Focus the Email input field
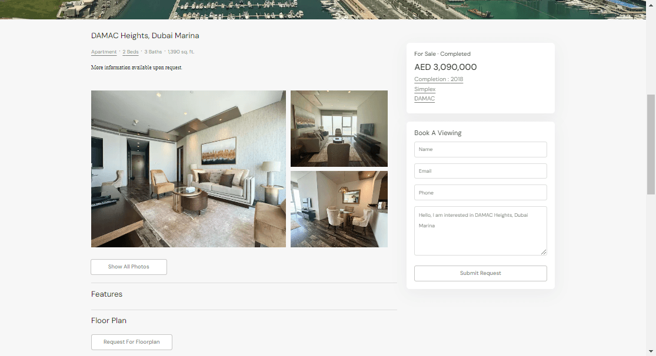This screenshot has height=356, width=656. pyautogui.click(x=480, y=171)
